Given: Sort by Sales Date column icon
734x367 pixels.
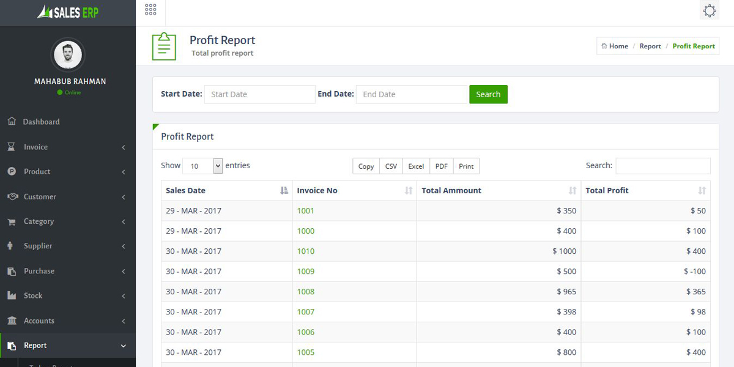Looking at the screenshot, I should [284, 190].
